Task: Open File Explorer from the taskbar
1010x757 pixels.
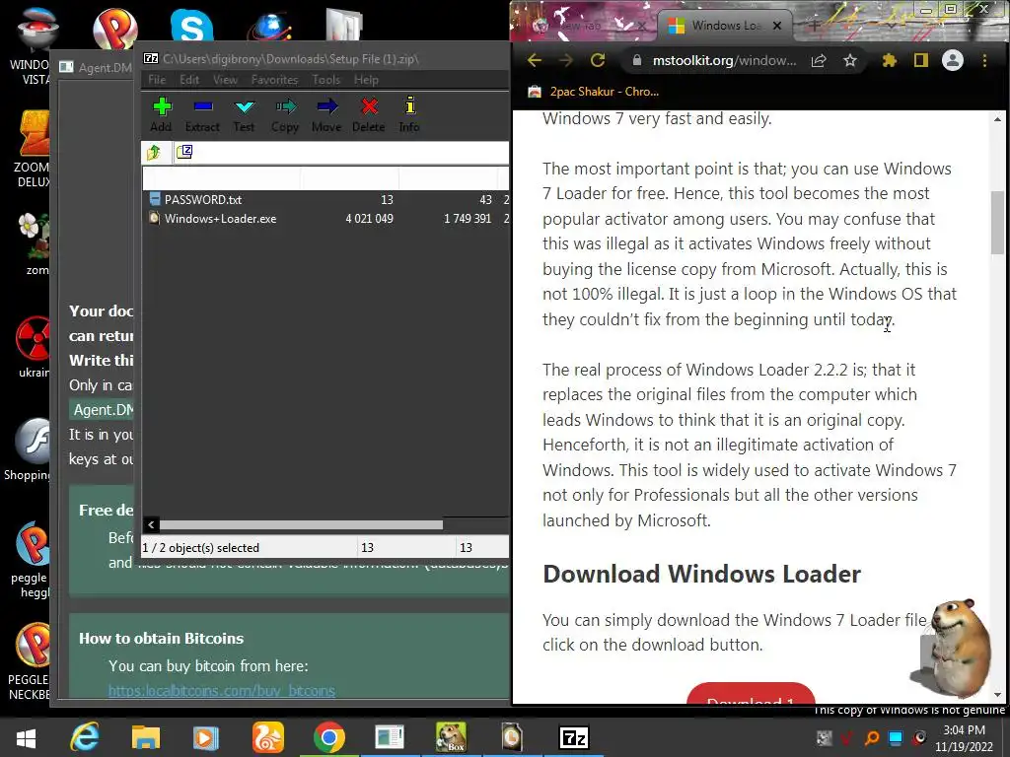Action: [146, 737]
